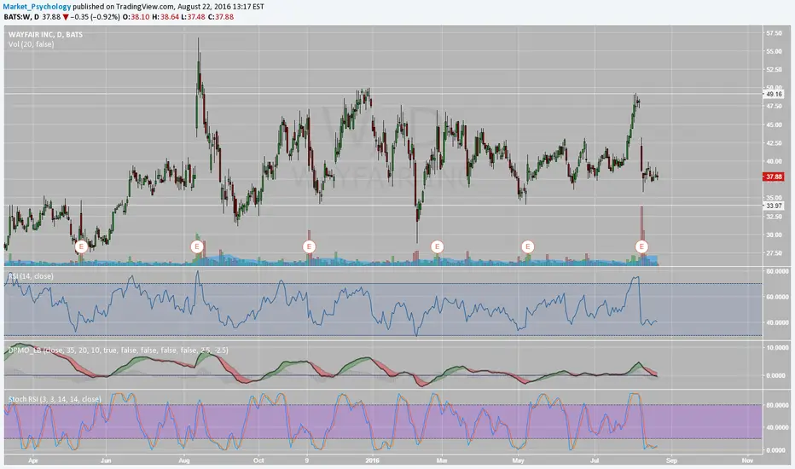Click the Stoch RSI (3, 3, 14, 14, close) label

coord(55,399)
